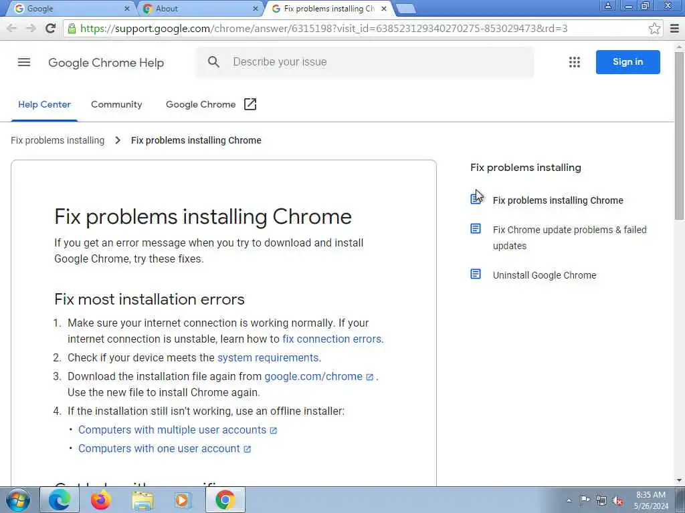Click the Fix problems installing sidebar heading
The width and height of the screenshot is (685, 513).
(x=526, y=168)
